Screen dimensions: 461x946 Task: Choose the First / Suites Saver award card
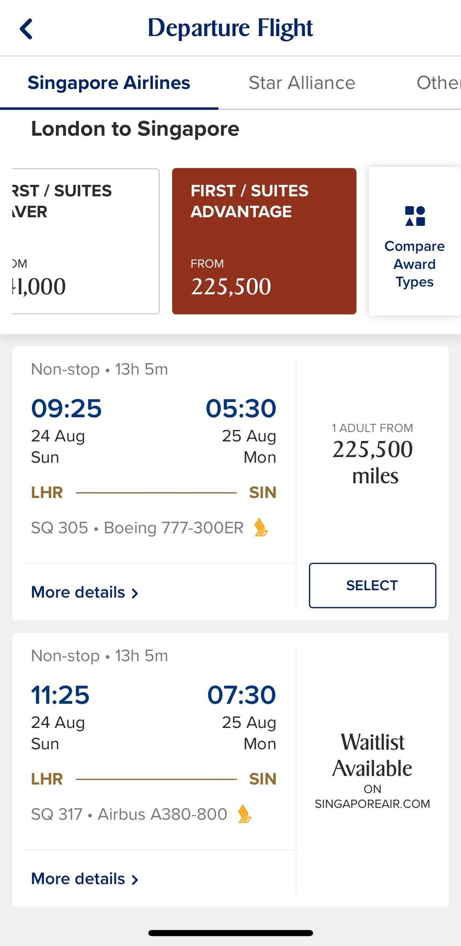coord(85,241)
